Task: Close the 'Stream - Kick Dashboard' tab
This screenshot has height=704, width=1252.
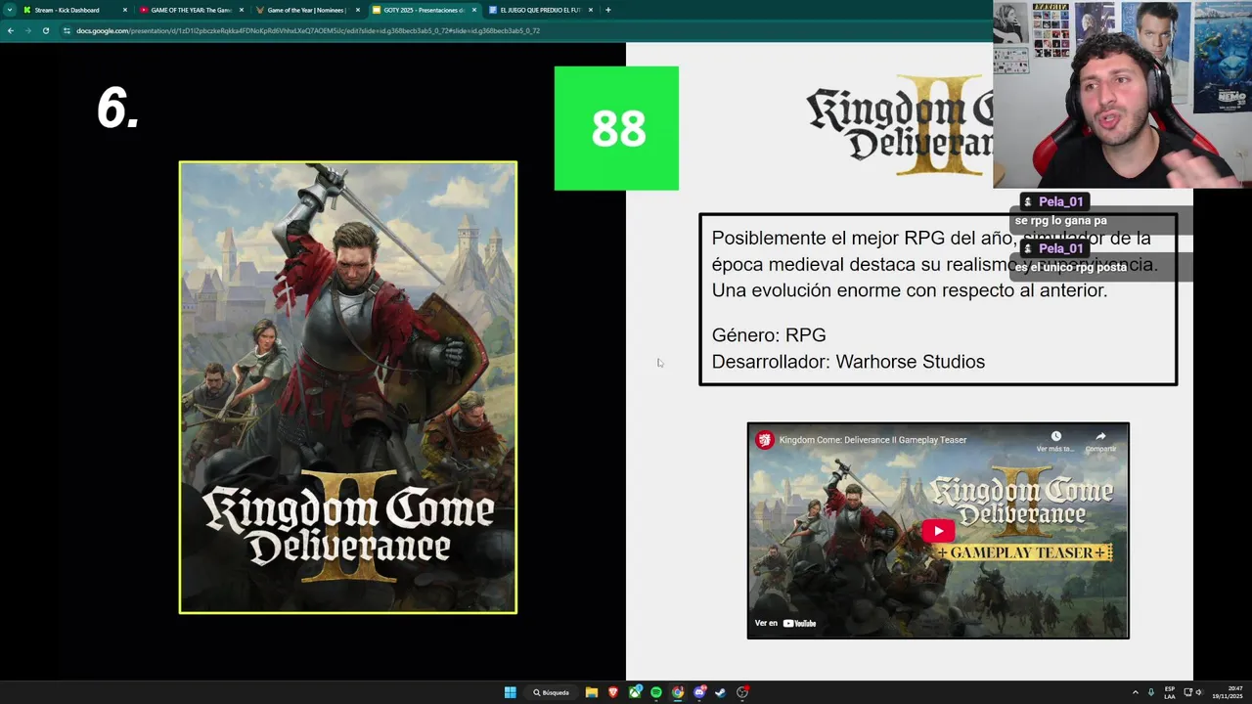Action: (x=125, y=10)
